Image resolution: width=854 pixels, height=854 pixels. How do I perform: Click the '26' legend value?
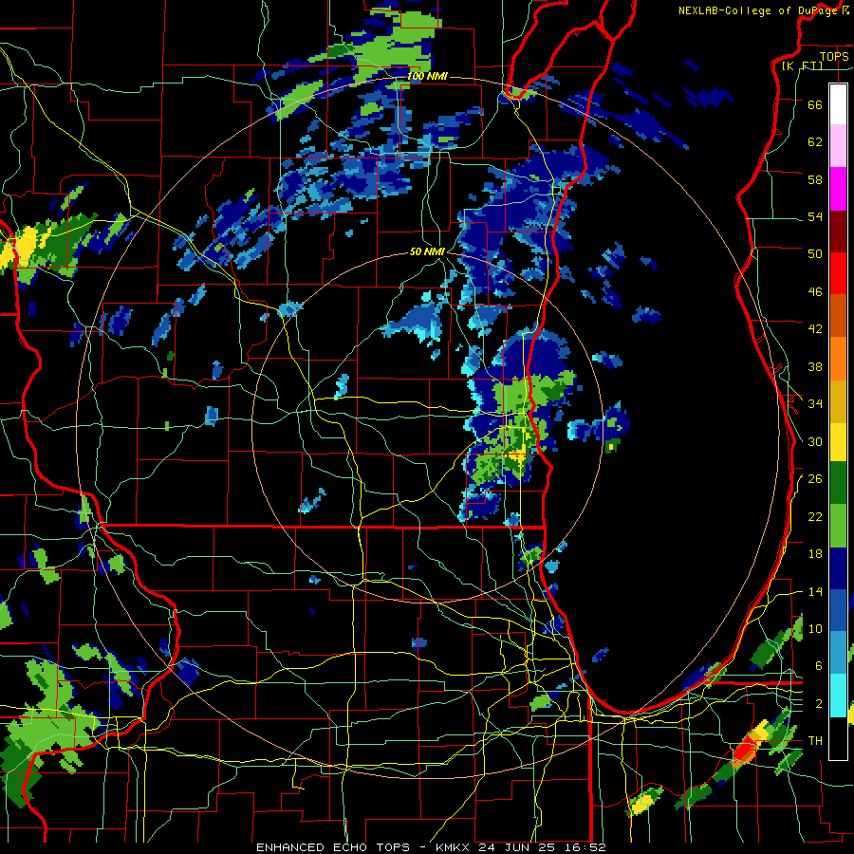[x=815, y=479]
